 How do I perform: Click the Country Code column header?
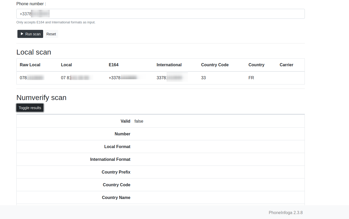pos(215,65)
